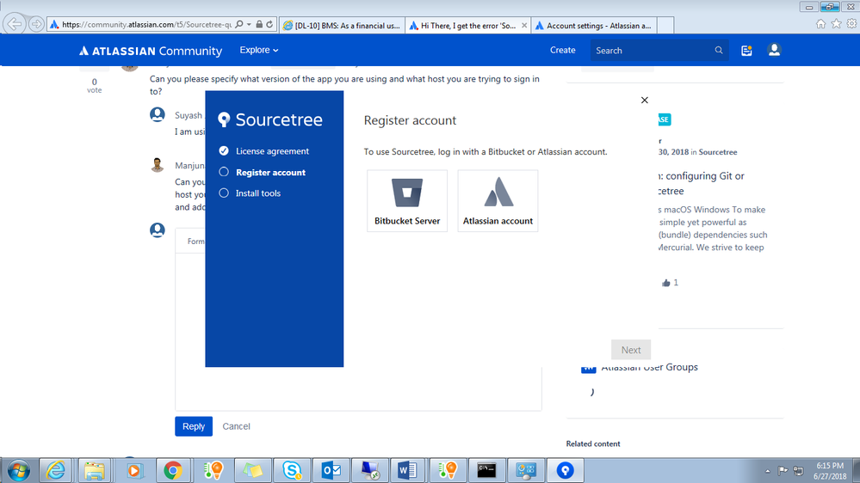Open the Windows Start button
The height and width of the screenshot is (483, 860).
19,470
